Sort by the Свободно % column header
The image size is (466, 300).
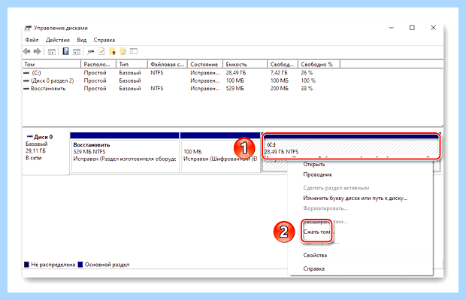coord(319,64)
